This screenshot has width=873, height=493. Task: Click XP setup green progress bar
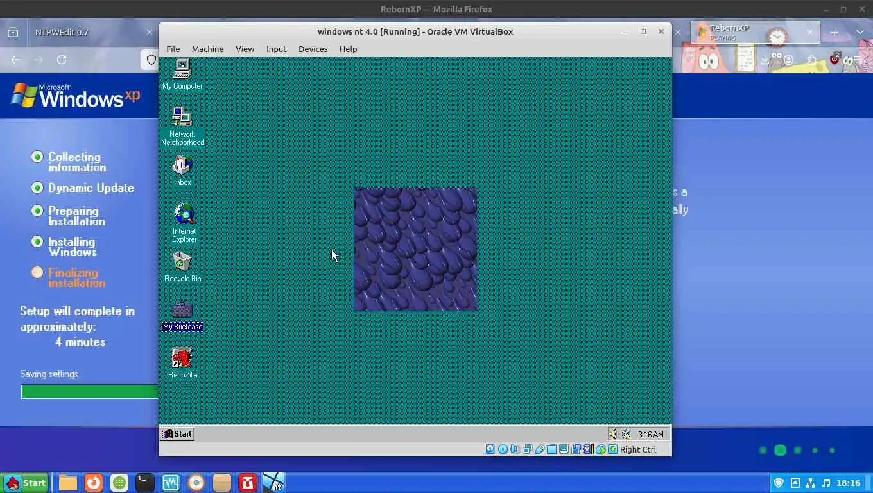pyautogui.click(x=90, y=392)
